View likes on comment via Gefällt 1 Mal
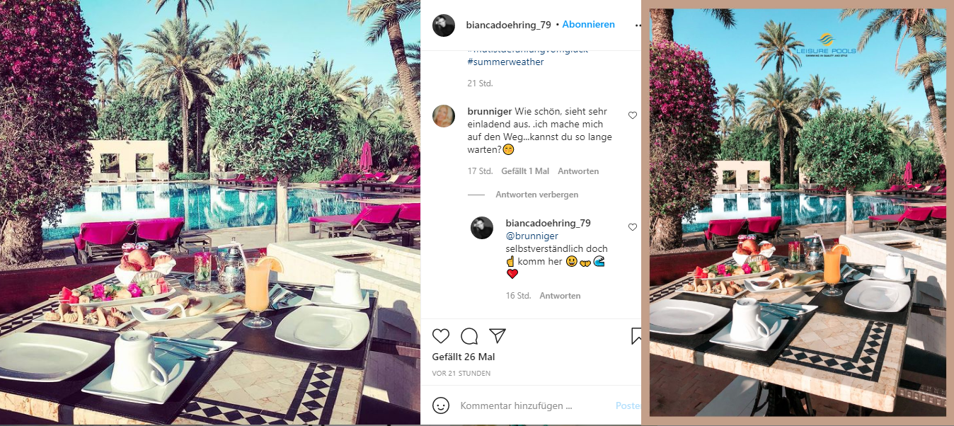The height and width of the screenshot is (426, 954). pos(525,171)
